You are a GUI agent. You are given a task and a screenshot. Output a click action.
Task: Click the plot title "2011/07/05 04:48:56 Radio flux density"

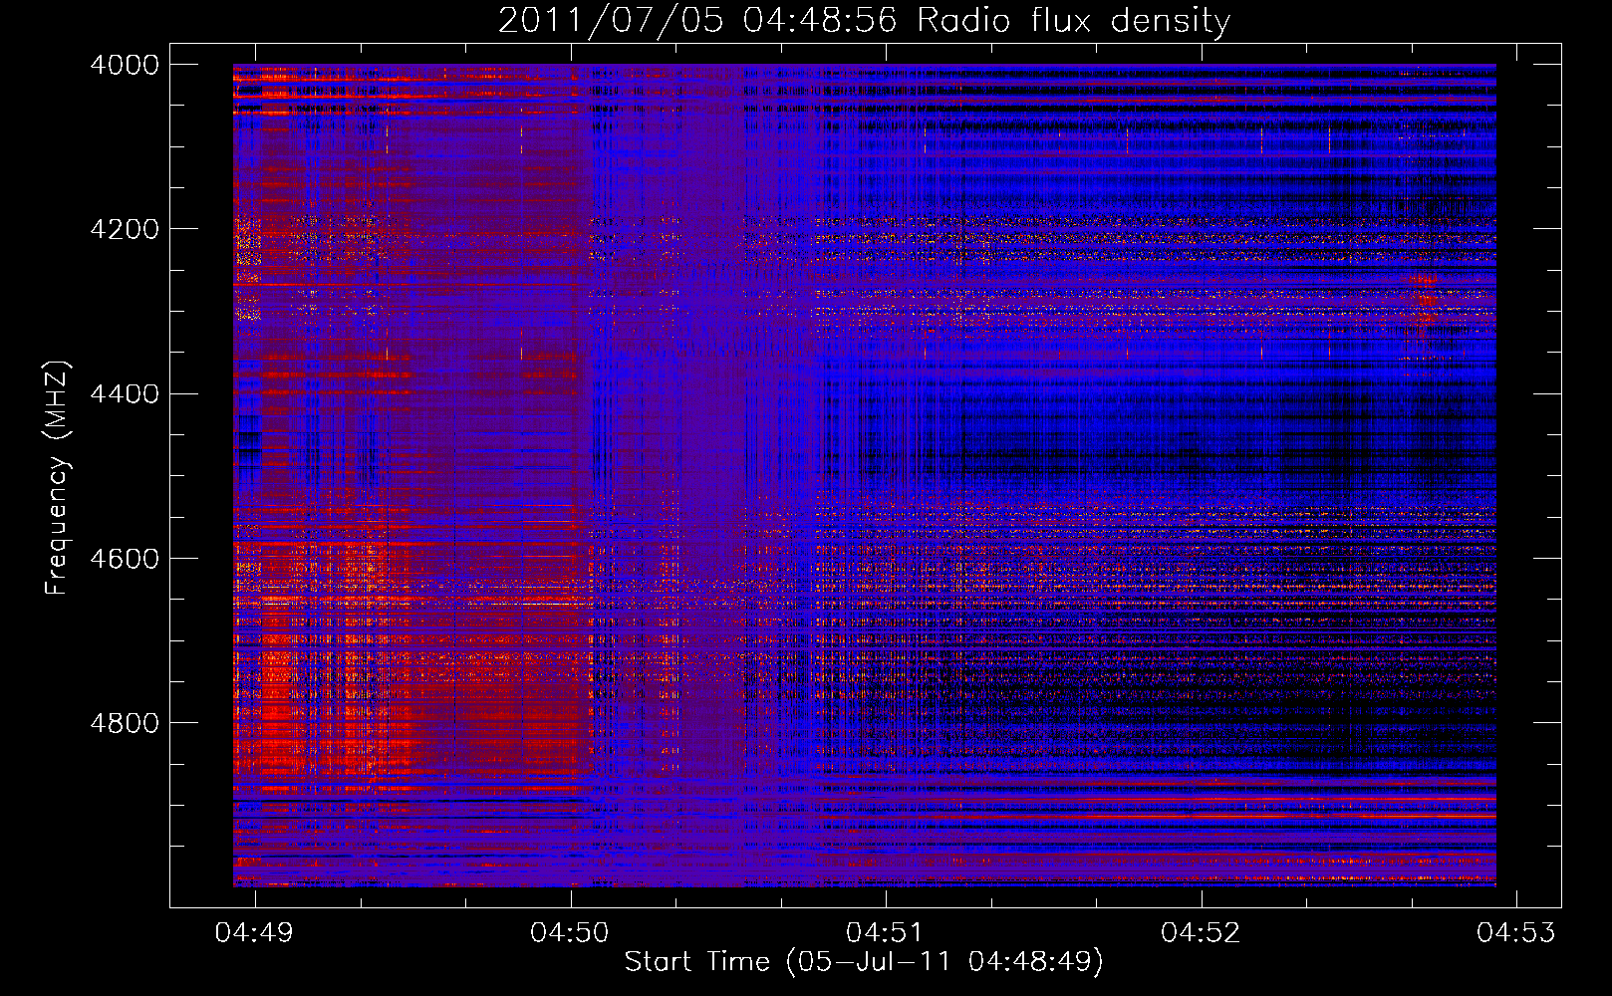[864, 21]
